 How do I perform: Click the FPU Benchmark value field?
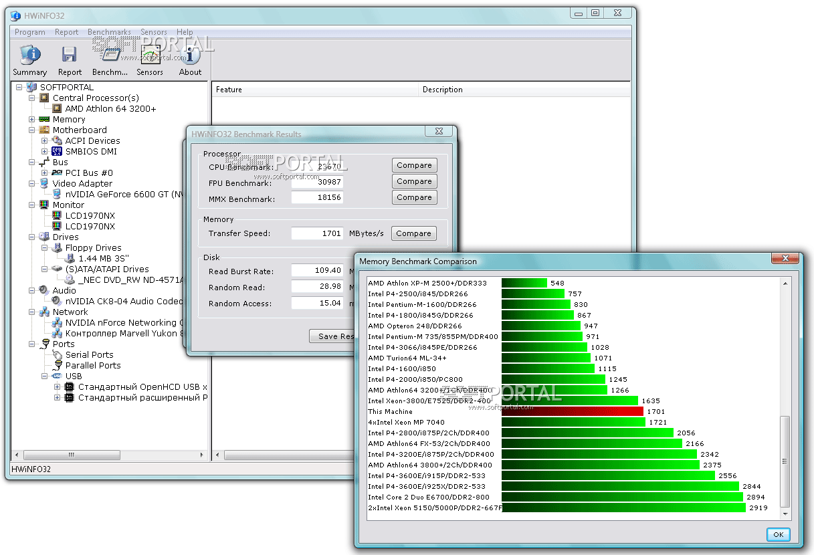pos(318,182)
